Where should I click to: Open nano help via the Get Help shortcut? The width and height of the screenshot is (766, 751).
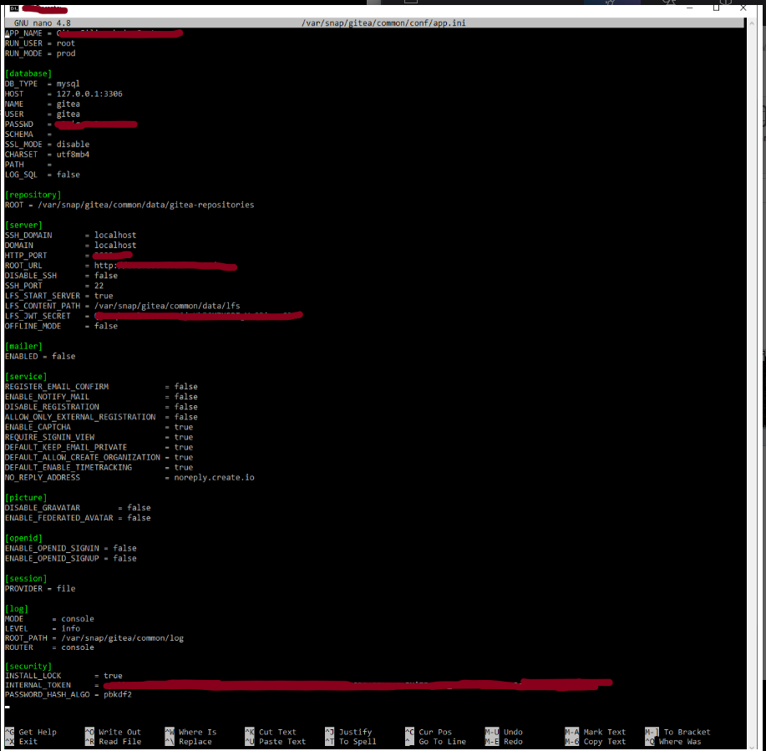(x=35, y=731)
